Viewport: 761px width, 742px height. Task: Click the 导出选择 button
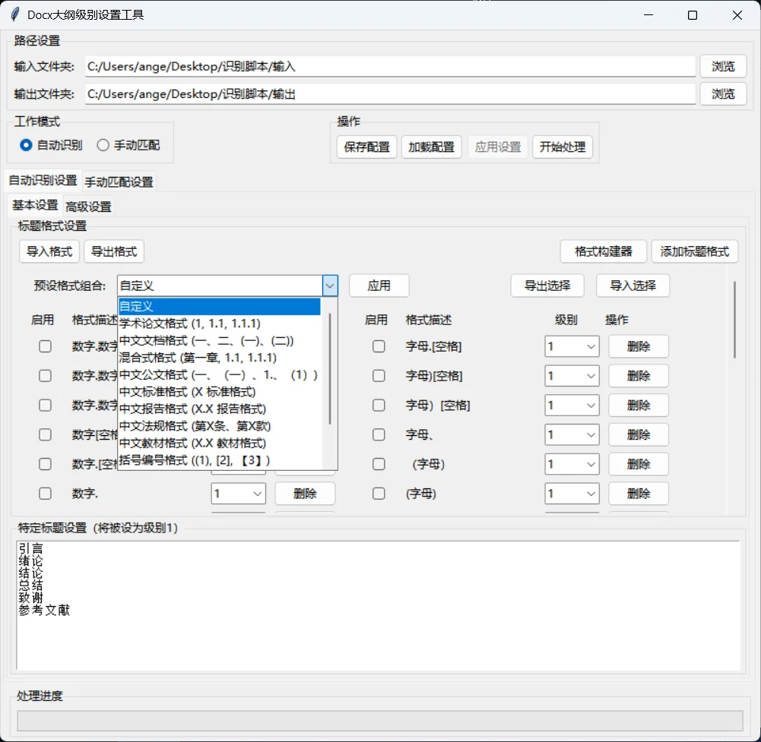tap(547, 286)
